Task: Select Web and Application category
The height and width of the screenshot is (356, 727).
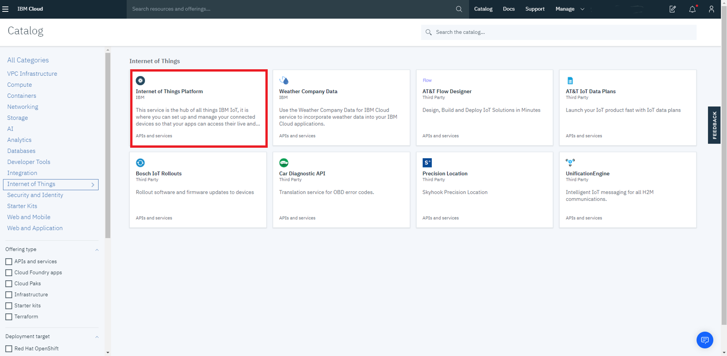Action: tap(35, 228)
